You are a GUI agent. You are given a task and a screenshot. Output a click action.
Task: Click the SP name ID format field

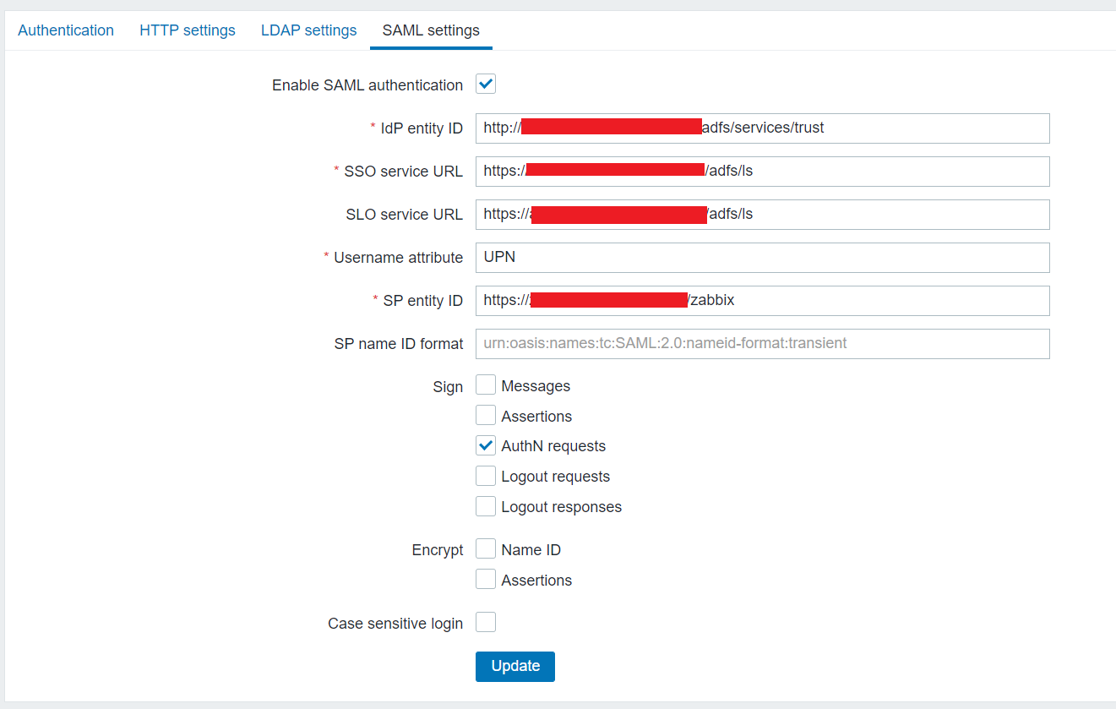click(x=760, y=343)
